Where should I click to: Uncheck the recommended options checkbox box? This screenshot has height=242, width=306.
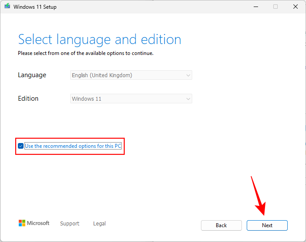coord(21,146)
